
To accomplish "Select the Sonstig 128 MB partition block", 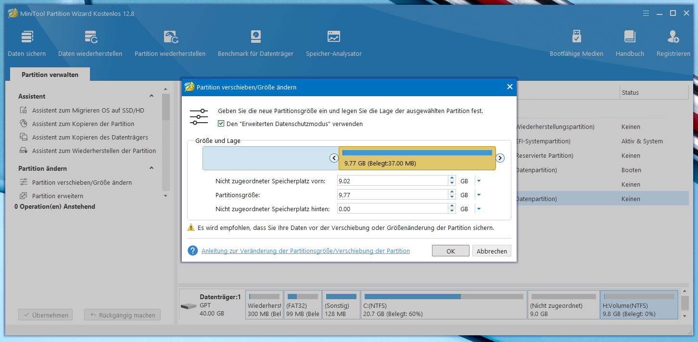I will pos(341,304).
